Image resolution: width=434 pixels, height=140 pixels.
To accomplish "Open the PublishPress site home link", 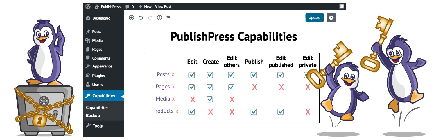I will point(108,6).
